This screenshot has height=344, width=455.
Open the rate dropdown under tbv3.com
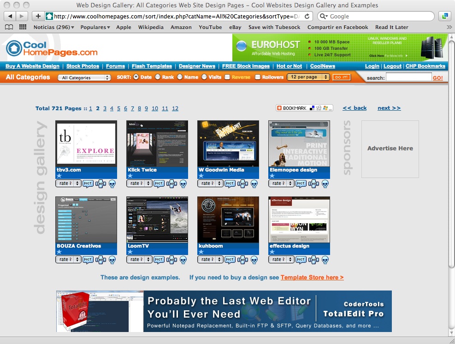[x=68, y=184]
